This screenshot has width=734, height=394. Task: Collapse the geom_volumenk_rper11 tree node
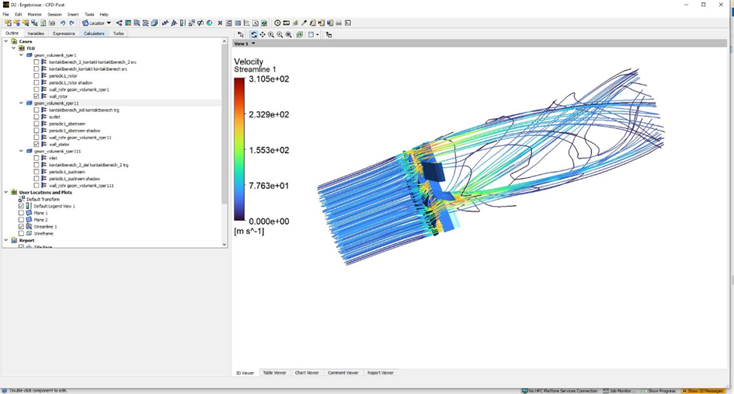click(x=22, y=103)
